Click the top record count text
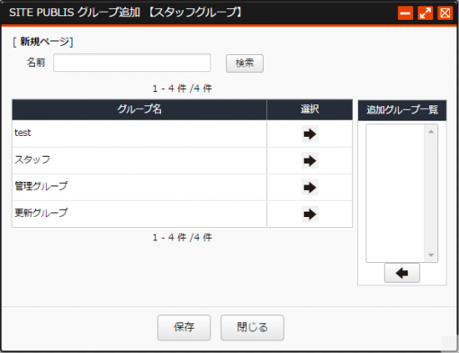The image size is (459, 353). [x=183, y=88]
